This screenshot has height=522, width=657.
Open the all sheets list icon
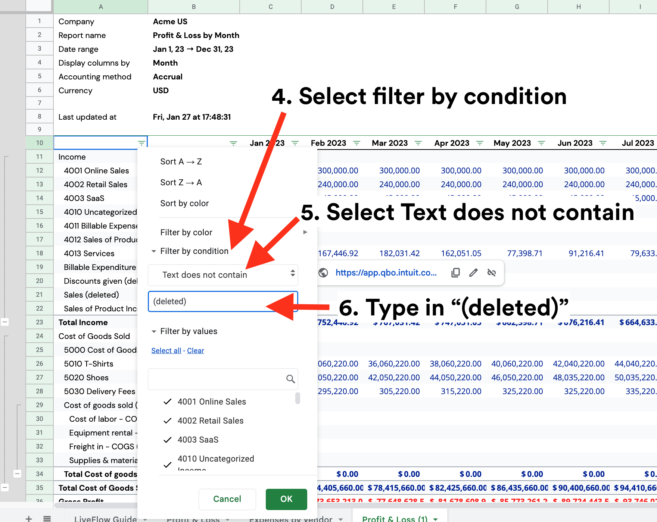(x=47, y=519)
